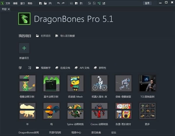Click 打开项目 open project link
The image size is (175, 136).
point(43,36)
